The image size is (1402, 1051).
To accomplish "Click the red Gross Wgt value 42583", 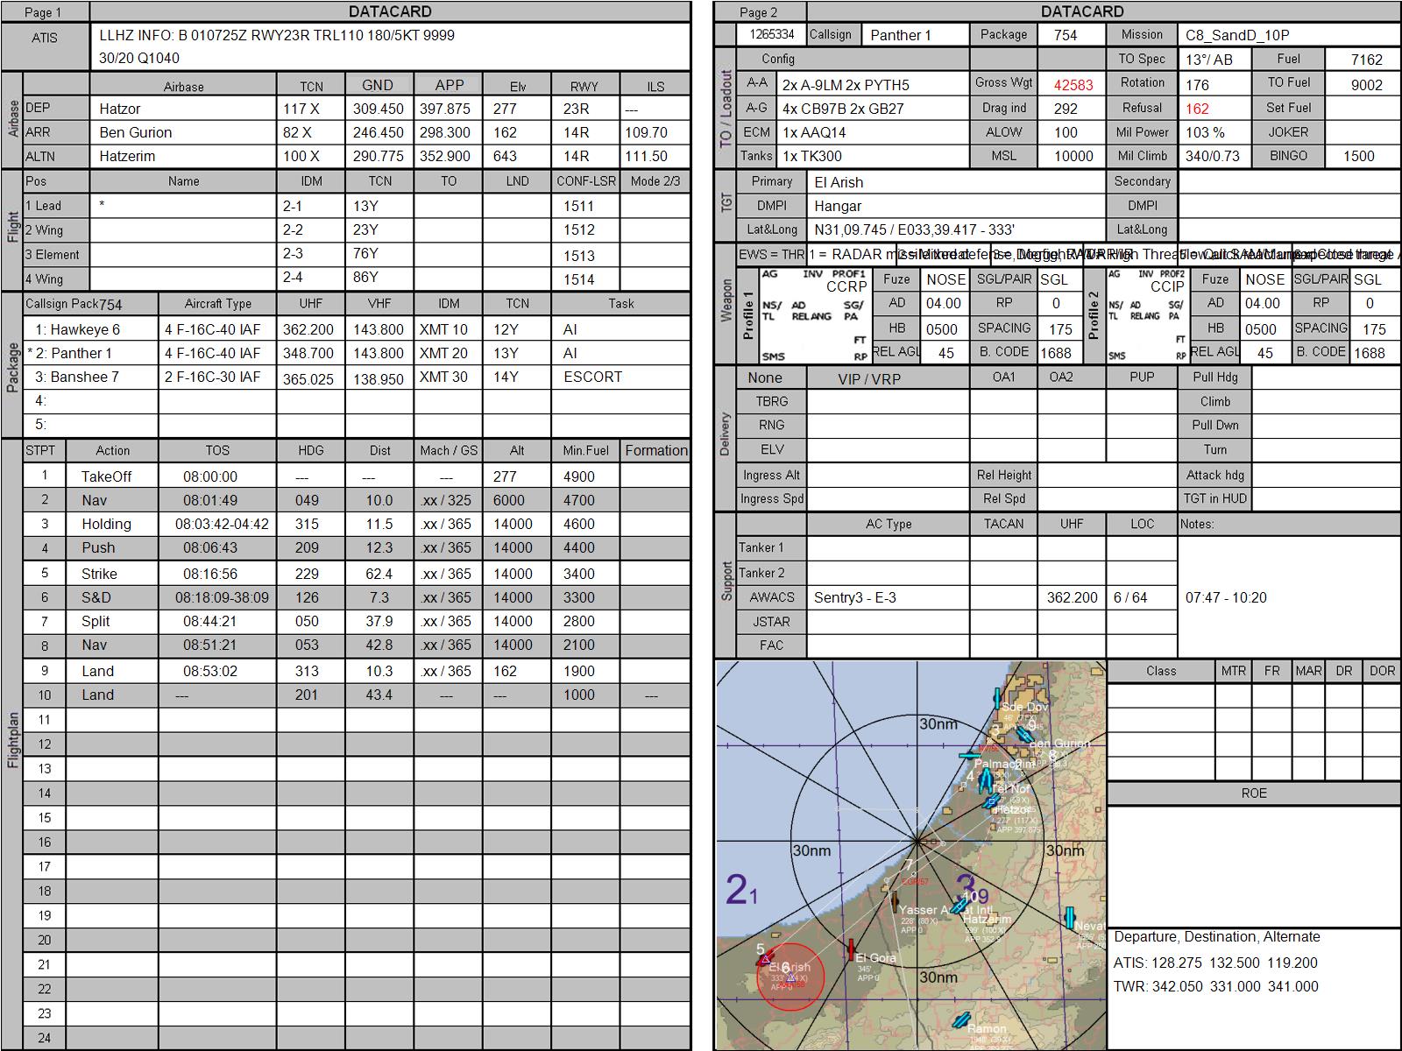I will [1073, 85].
